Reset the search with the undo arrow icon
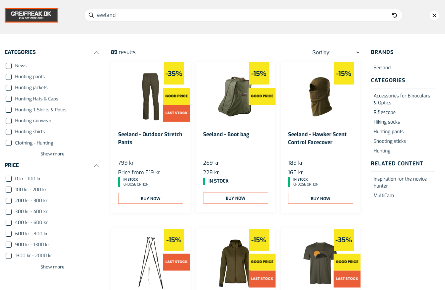The image size is (445, 290). click(x=394, y=15)
